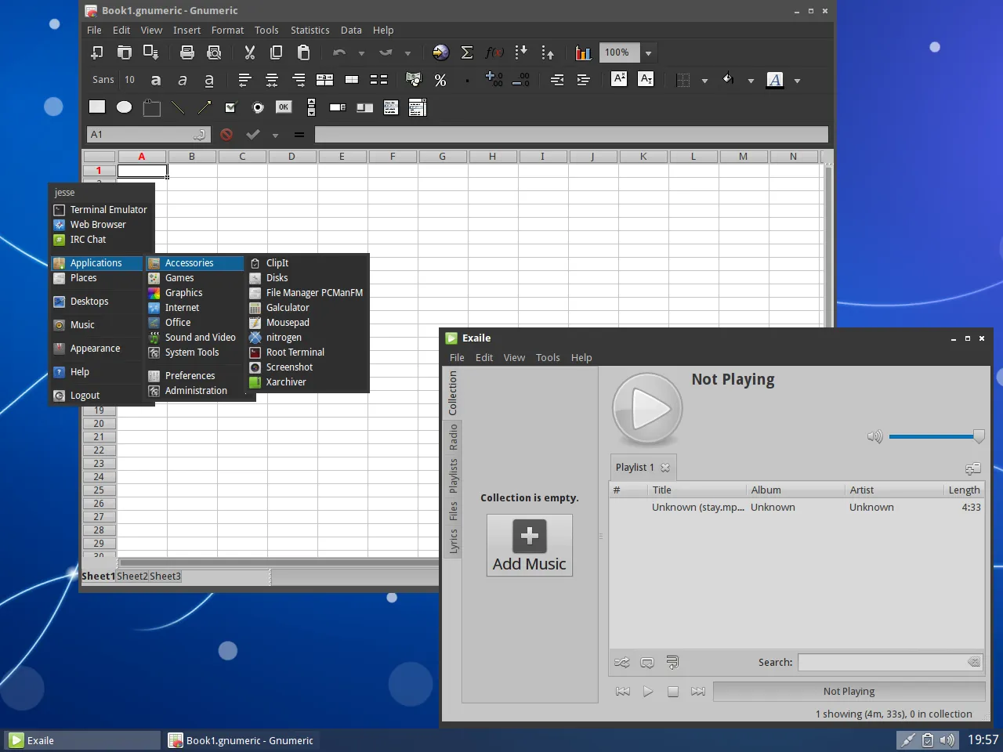This screenshot has width=1003, height=752.
Task: Open the insert chart tool
Action: pyautogui.click(x=583, y=52)
